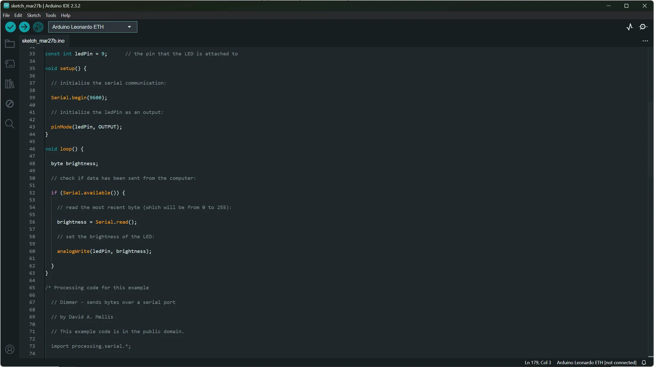Open the Library Manager sidebar icon
Image resolution: width=654 pixels, height=367 pixels.
10,84
